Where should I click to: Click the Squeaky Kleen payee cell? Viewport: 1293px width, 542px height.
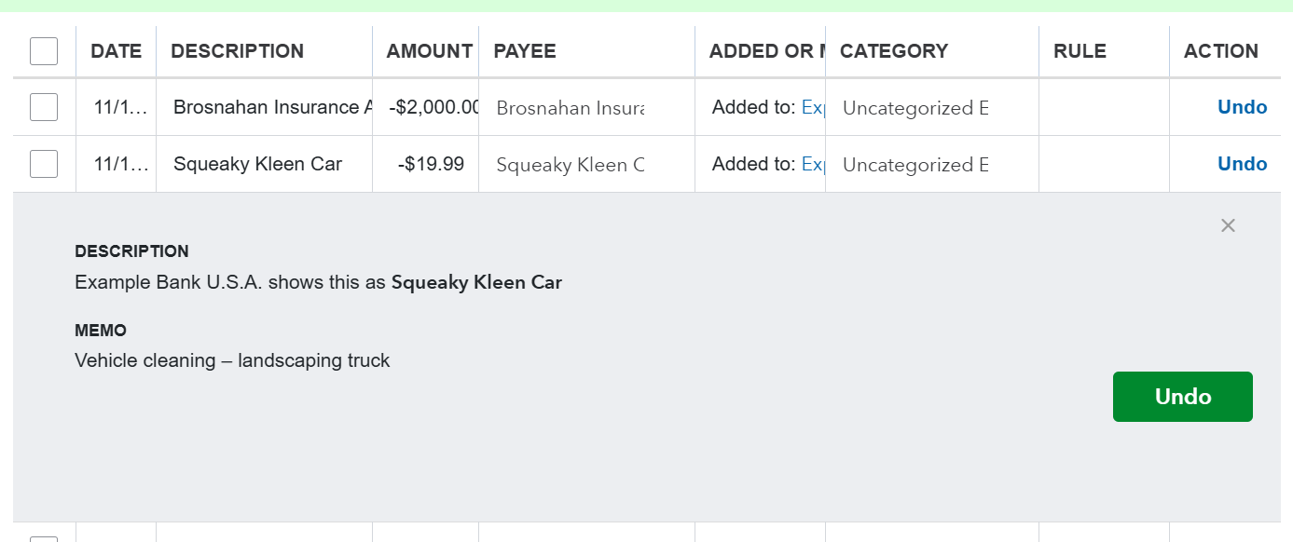point(570,165)
